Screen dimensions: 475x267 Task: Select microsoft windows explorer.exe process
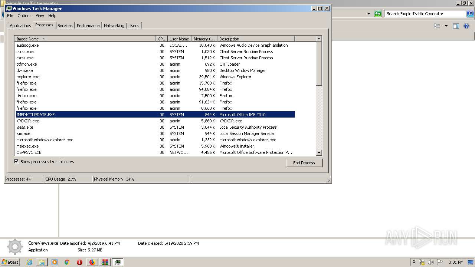(155, 140)
